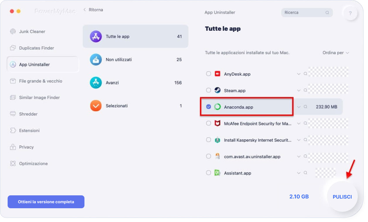Click the Ricerca search field
Image resolution: width=368 pixels, height=222 pixels.
point(307,13)
